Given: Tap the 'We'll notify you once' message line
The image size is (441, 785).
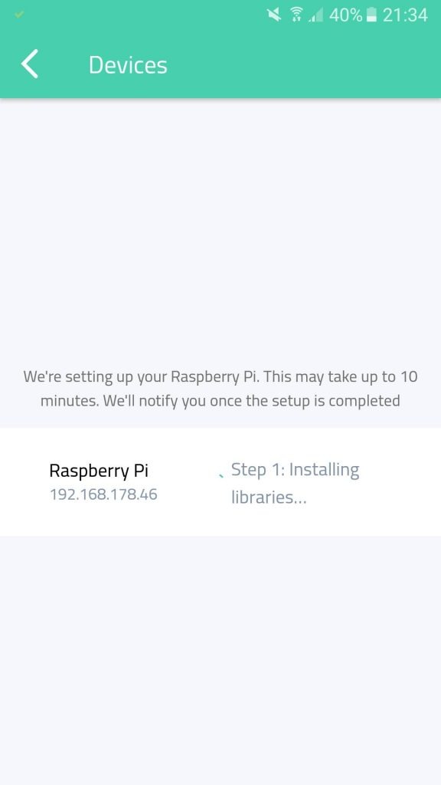Looking at the screenshot, I should (220, 401).
